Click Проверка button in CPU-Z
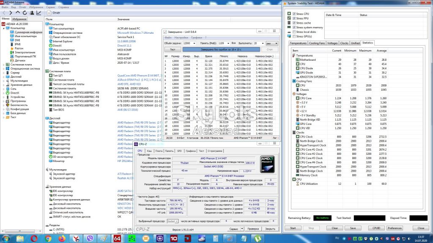 pos(253,229)
